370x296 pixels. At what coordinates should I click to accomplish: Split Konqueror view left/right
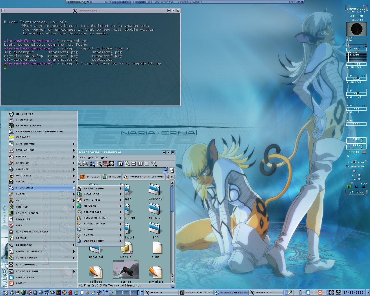140,164
